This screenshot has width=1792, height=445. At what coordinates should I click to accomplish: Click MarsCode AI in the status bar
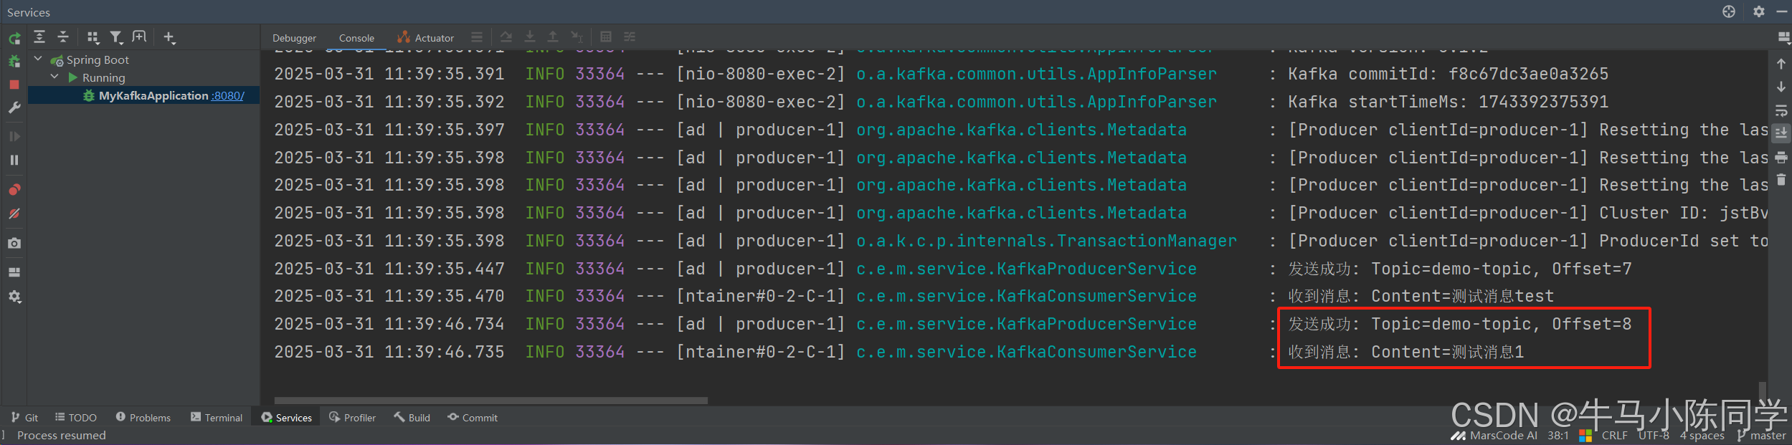[1495, 436]
